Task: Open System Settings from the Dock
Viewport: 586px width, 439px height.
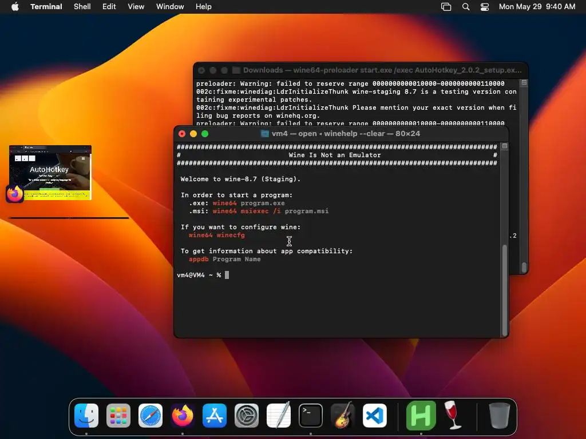Action: point(247,416)
